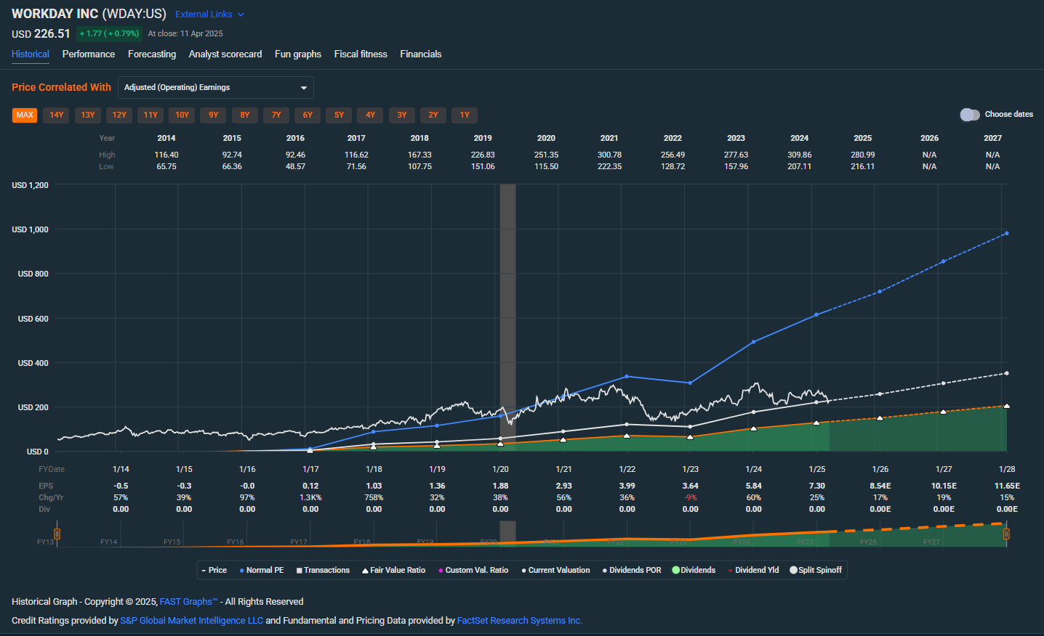Enable the Choose dates switch
The image size is (1044, 636).
click(970, 114)
